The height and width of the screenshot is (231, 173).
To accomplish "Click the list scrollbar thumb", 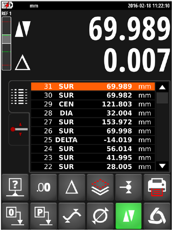I will 162,98.
